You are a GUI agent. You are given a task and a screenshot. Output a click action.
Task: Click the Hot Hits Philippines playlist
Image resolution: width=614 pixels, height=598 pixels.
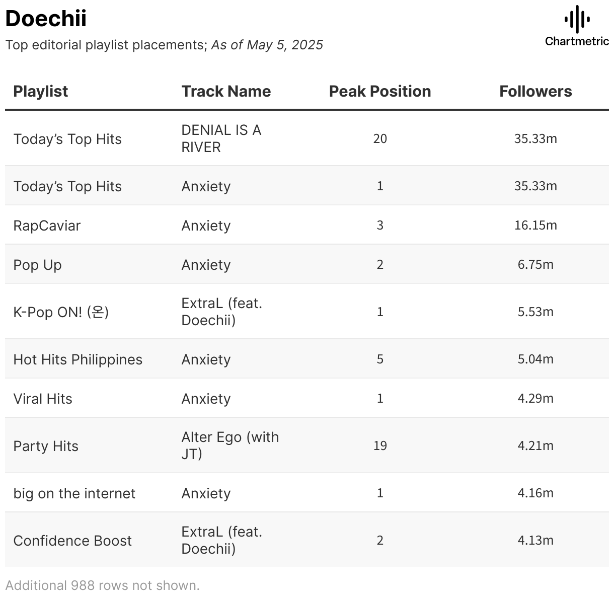pyautogui.click(x=78, y=359)
